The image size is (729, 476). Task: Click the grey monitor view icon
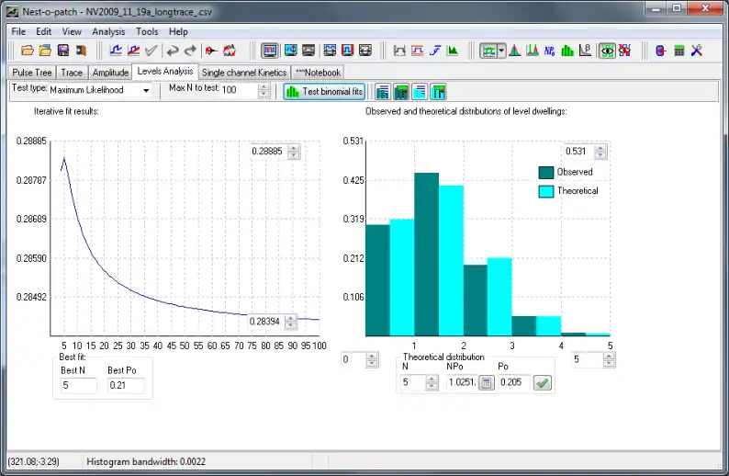click(x=308, y=51)
